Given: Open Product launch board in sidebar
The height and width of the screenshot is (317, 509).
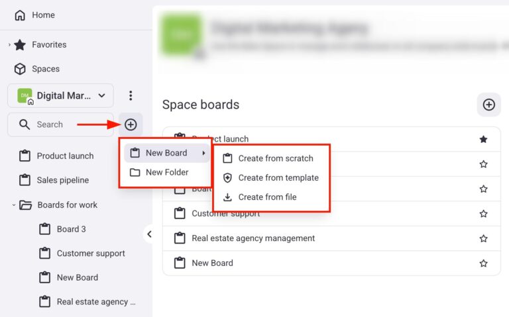Looking at the screenshot, I should (x=56, y=156).
